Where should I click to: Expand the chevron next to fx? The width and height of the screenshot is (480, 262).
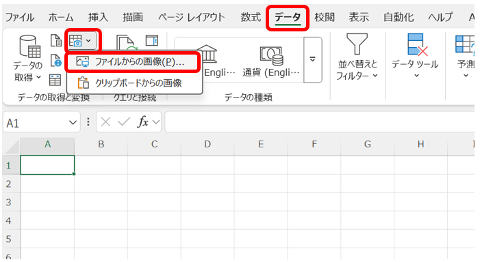point(156,122)
